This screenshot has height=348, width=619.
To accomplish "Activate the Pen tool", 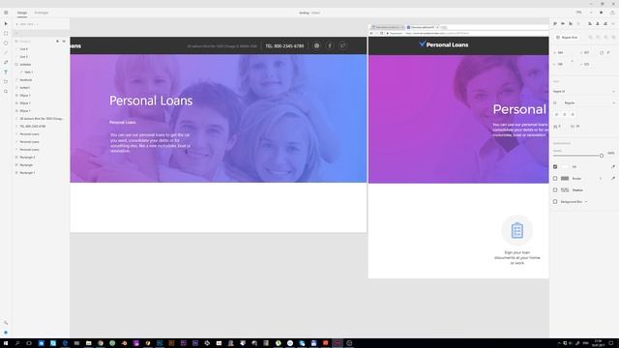I will [6, 62].
